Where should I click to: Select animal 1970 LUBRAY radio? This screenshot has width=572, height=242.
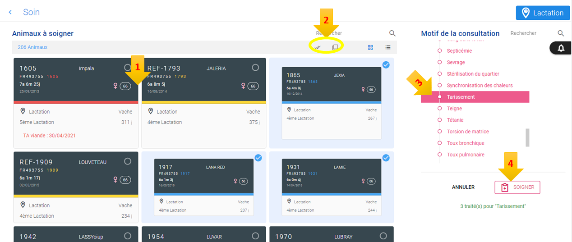tap(383, 236)
